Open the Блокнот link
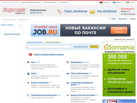Image resolution: width=137 pixels, height=103 pixels. coord(124,11)
